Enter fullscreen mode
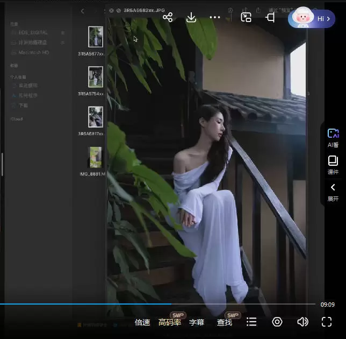 tap(327, 322)
